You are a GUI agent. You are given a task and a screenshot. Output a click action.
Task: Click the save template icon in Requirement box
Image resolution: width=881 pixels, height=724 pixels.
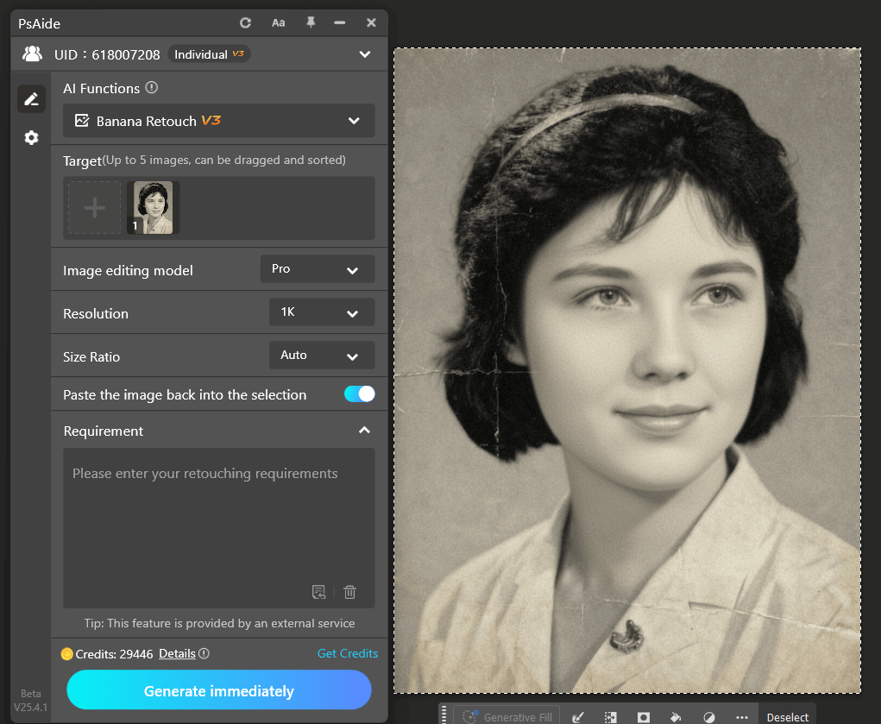point(318,592)
